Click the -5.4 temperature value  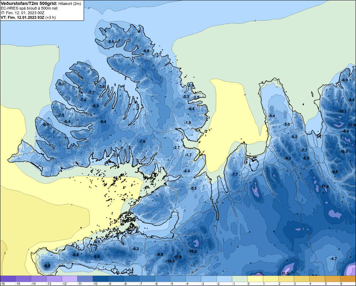pyautogui.click(x=272, y=116)
